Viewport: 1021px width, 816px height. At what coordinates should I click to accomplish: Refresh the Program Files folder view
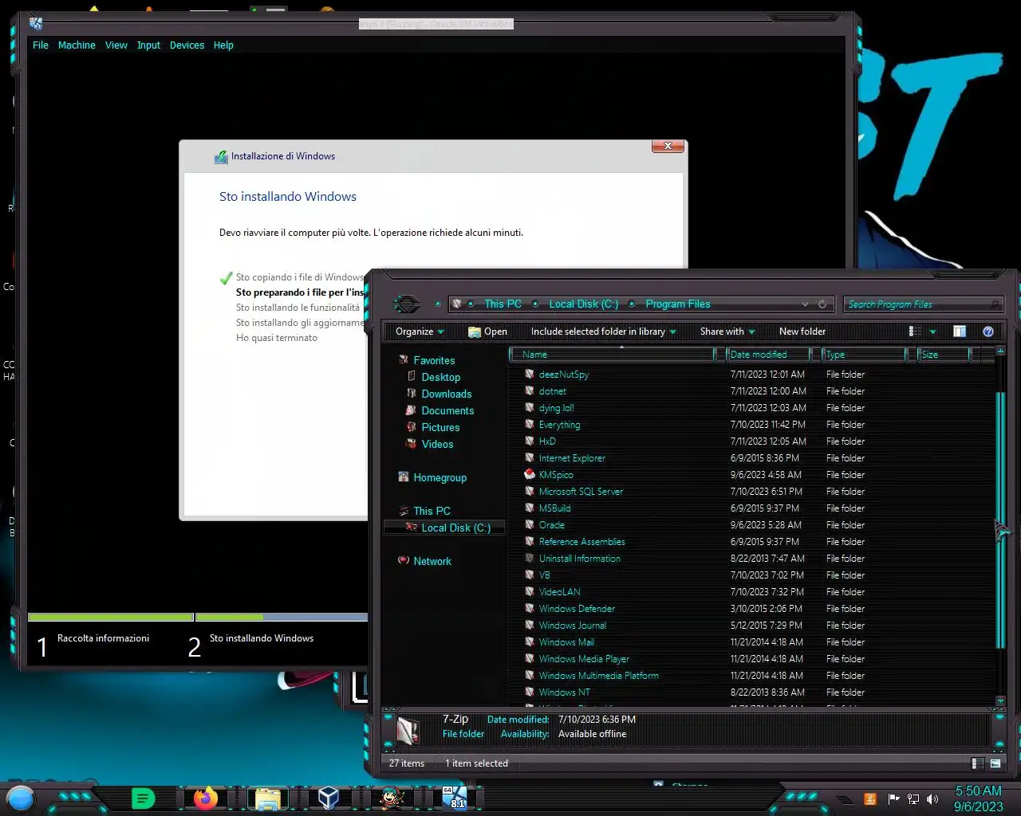coord(822,304)
